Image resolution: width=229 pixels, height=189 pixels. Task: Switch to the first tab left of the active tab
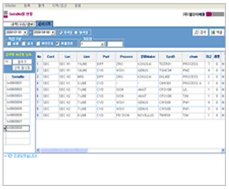click(20, 24)
